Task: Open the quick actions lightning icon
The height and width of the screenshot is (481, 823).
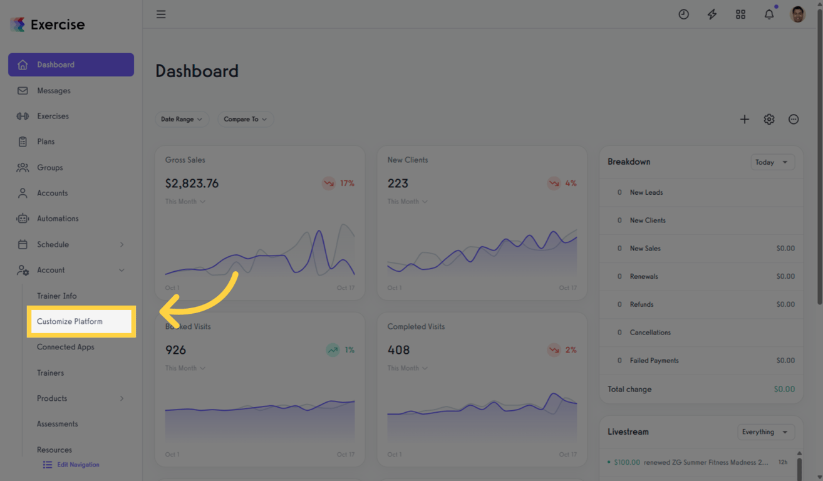Action: coord(712,14)
